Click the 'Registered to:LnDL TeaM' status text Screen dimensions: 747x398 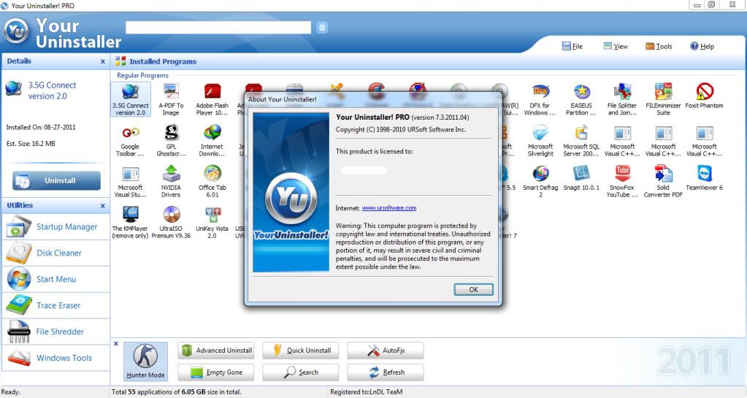point(367,392)
